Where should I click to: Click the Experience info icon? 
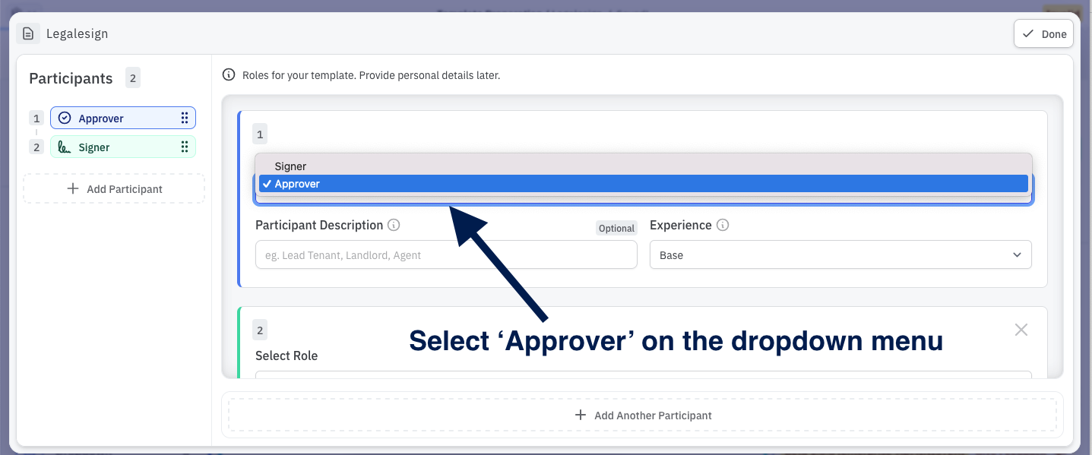(x=723, y=226)
